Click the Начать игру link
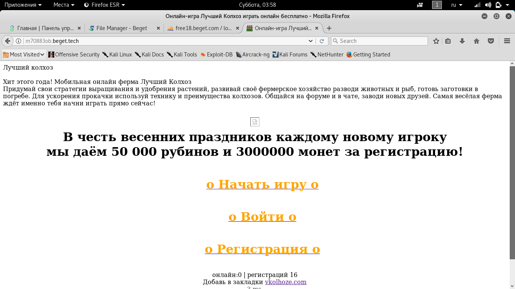Screen dimensions: 515x289 coord(262,184)
